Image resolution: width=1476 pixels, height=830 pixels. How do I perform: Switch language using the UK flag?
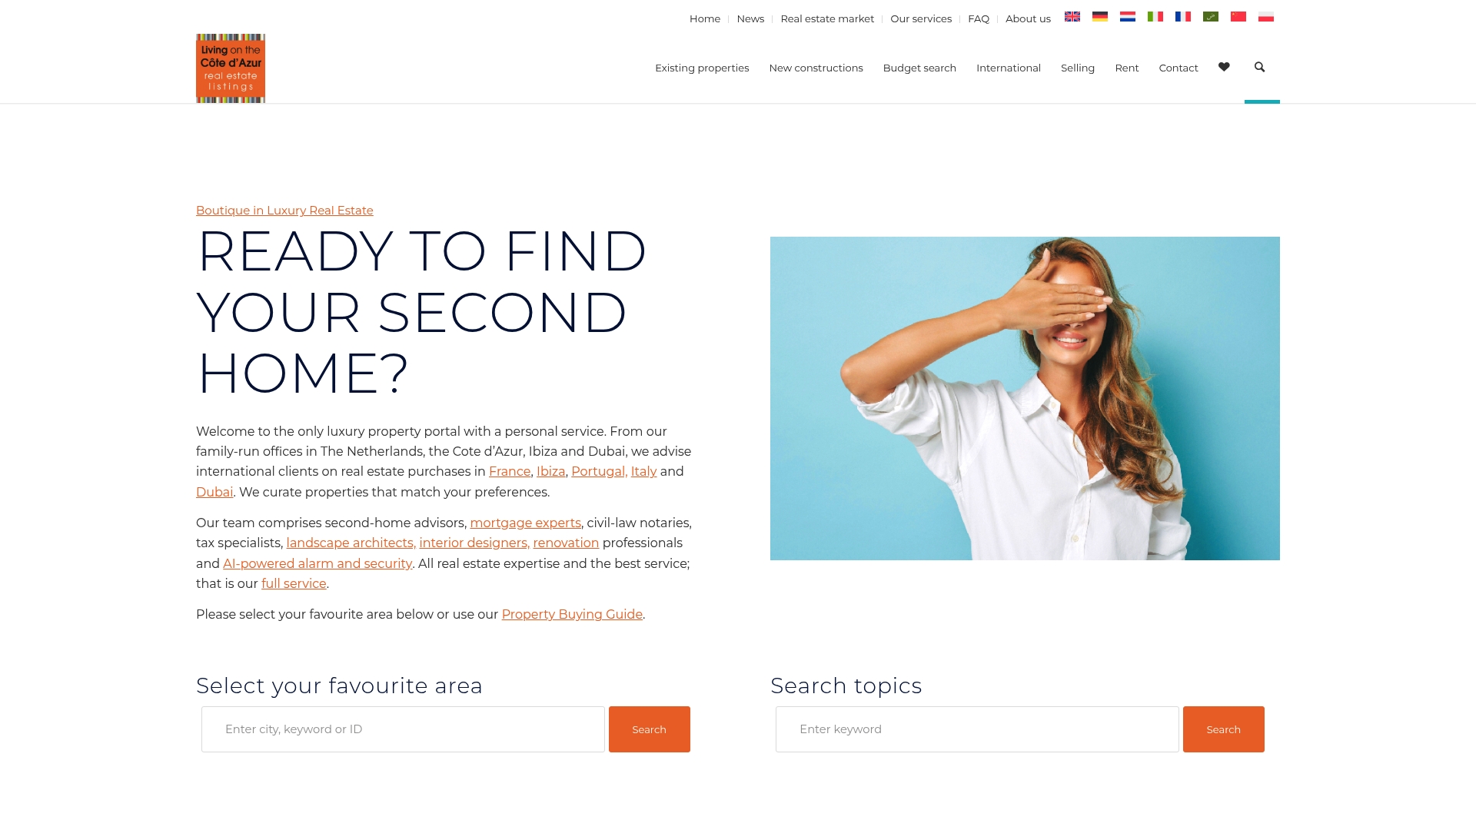[1072, 17]
